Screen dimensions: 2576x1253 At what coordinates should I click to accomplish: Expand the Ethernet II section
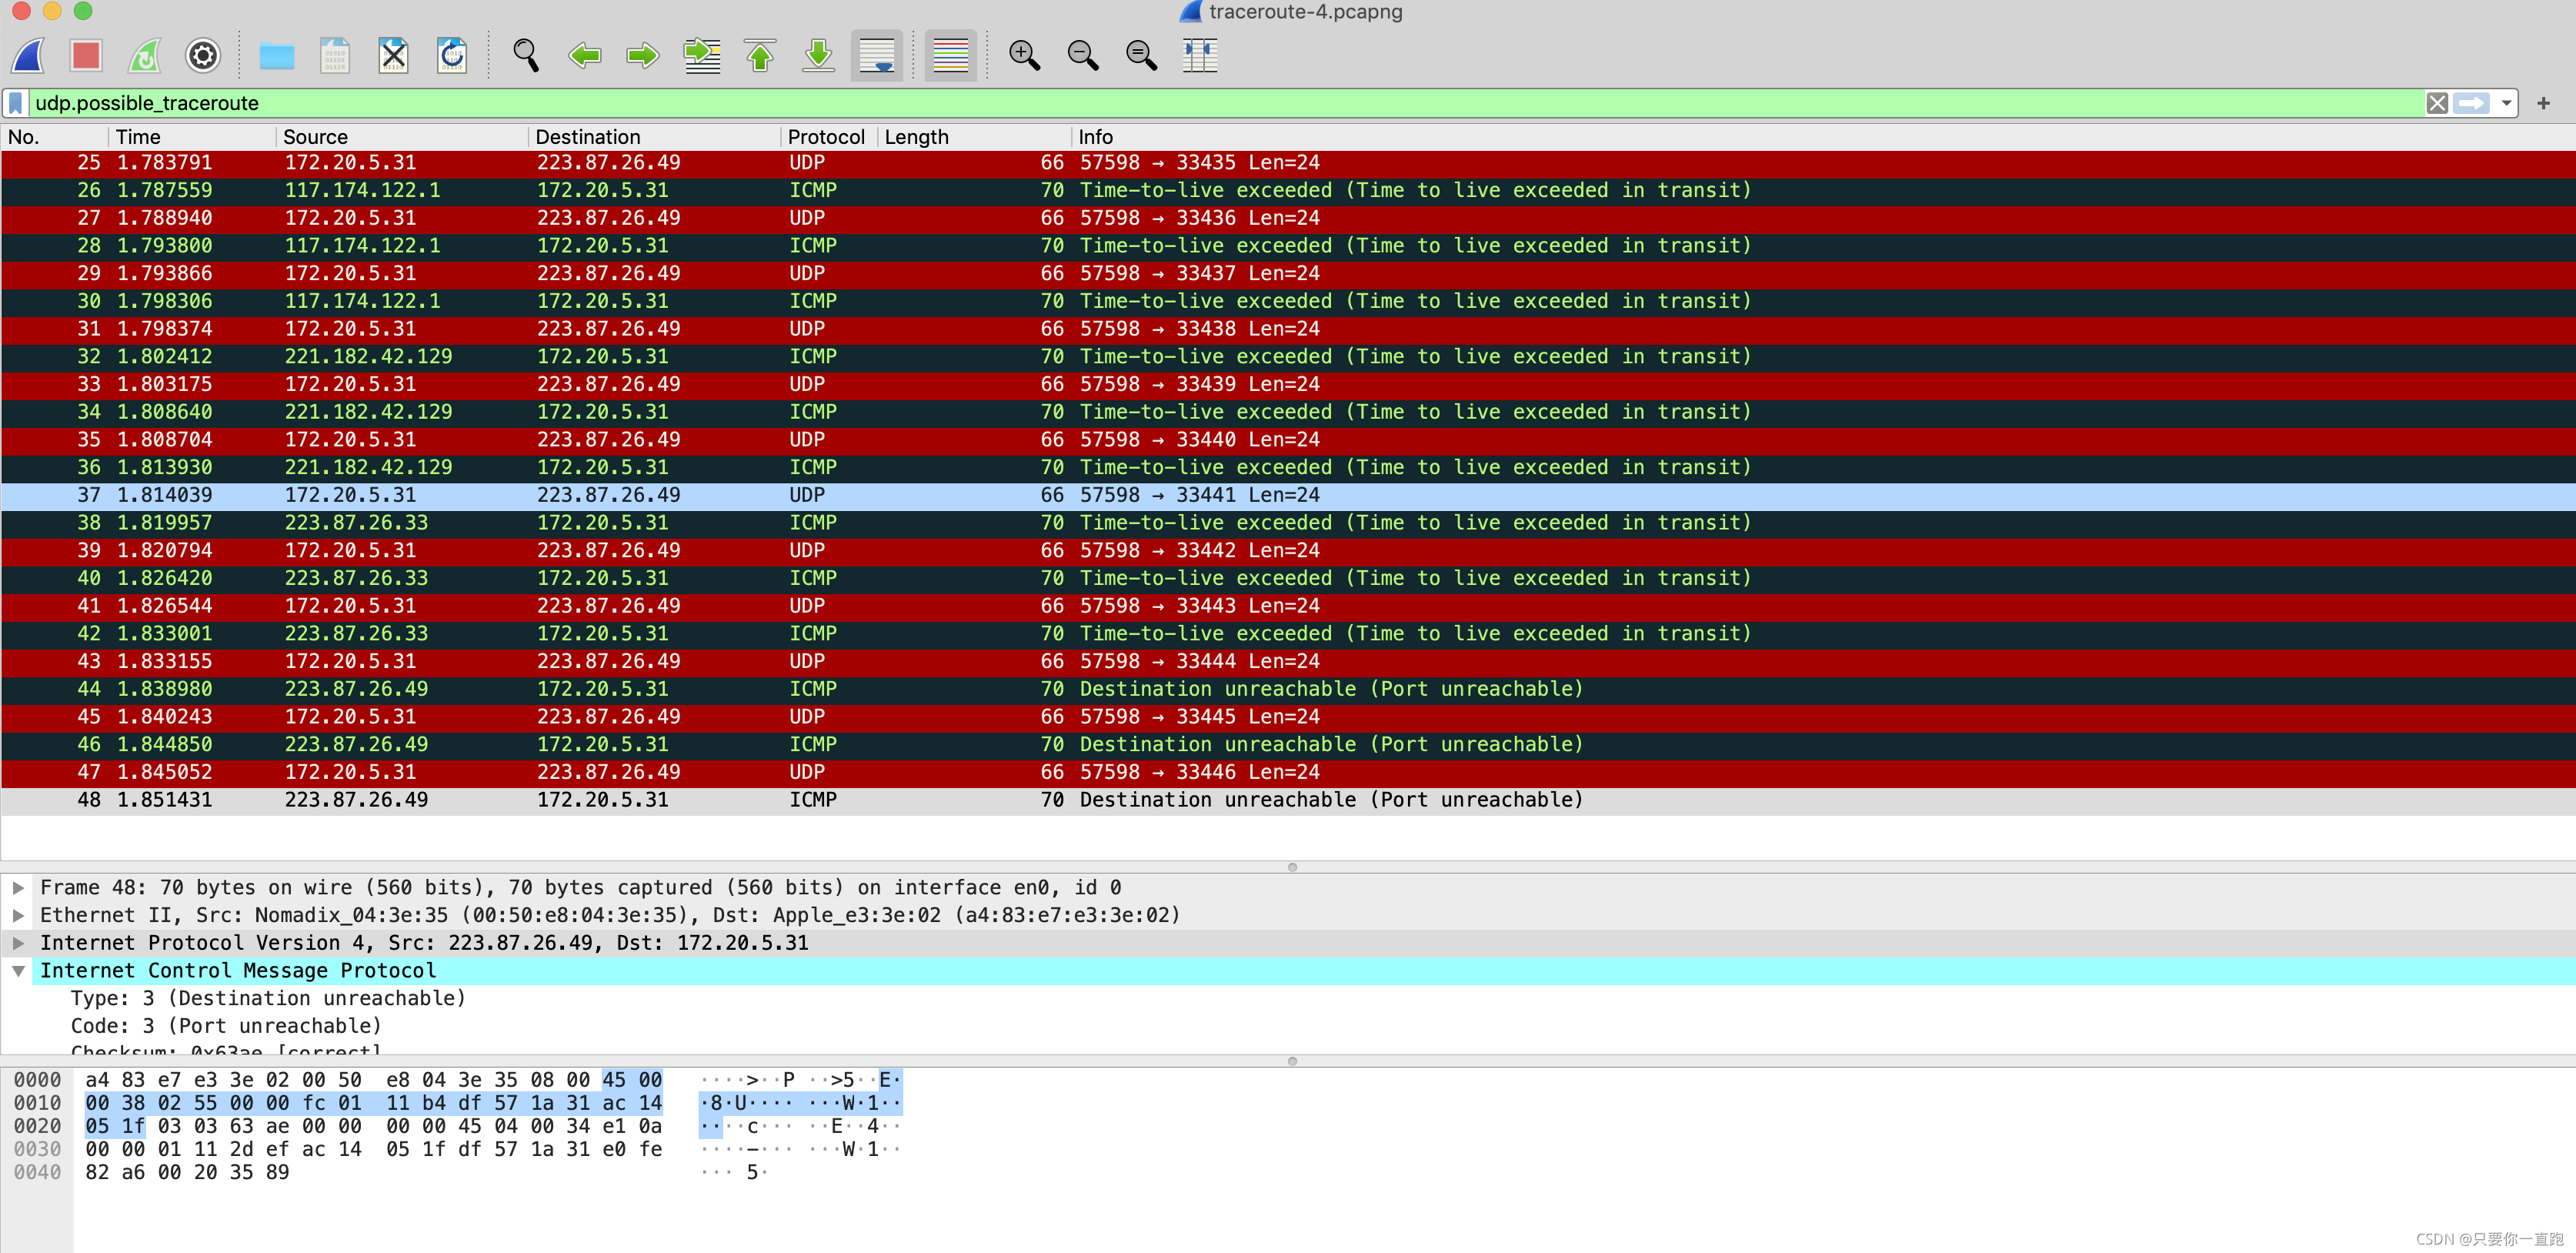18,915
